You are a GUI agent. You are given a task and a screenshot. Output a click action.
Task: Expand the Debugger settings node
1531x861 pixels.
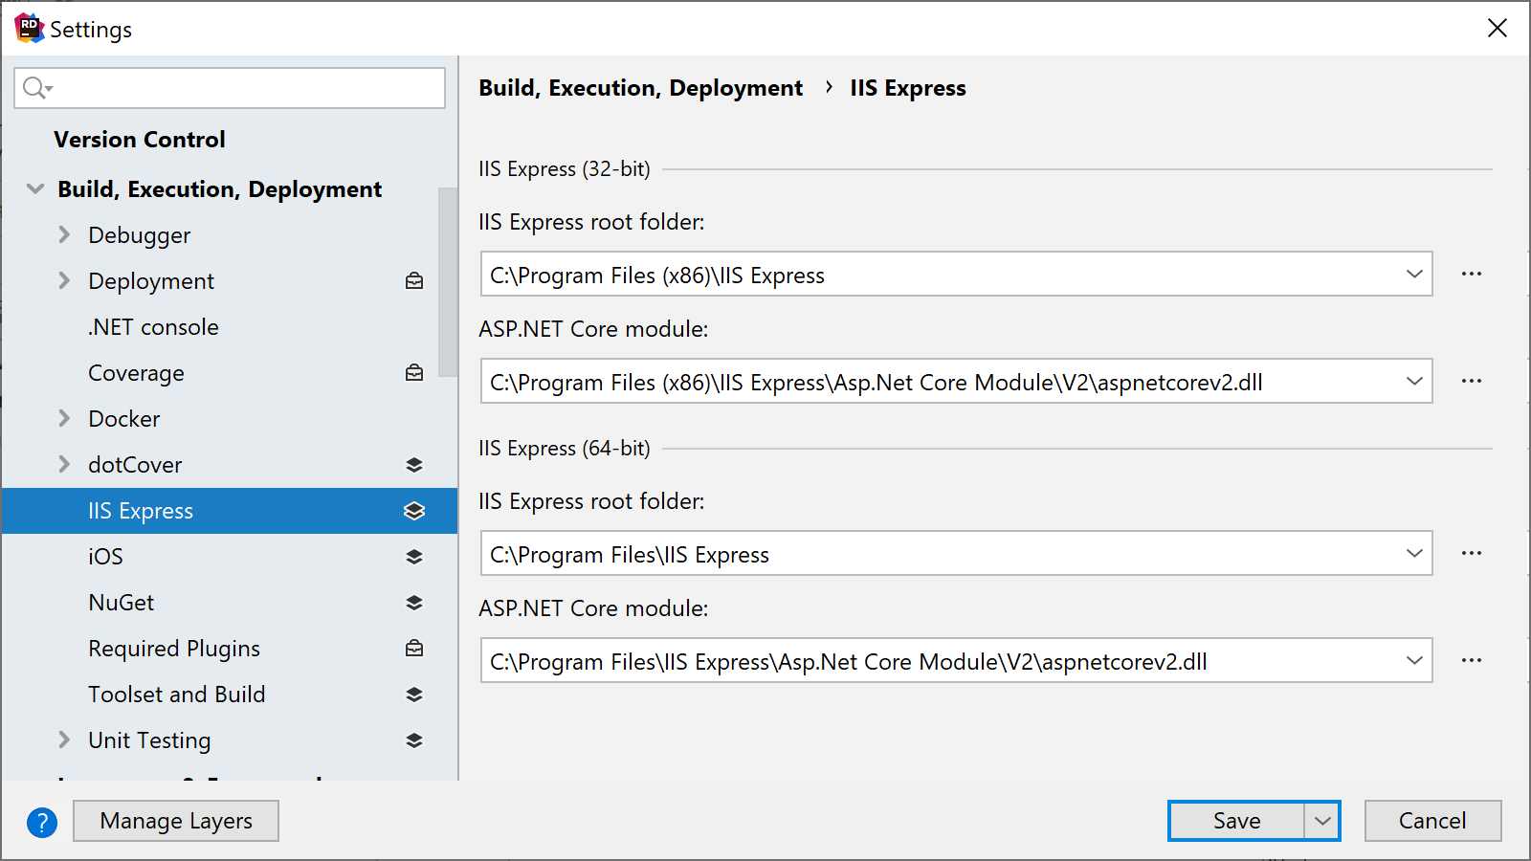[63, 234]
